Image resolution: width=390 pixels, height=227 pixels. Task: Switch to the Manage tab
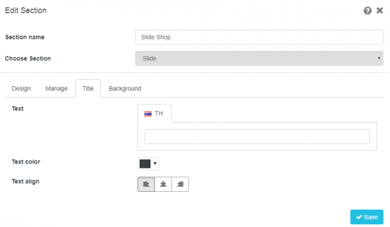pos(57,89)
